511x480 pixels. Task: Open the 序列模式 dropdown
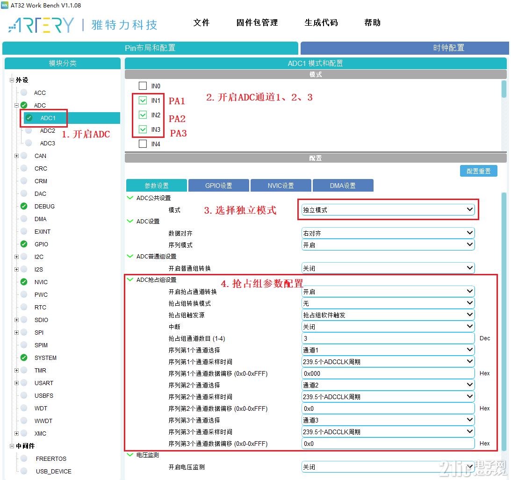388,245
